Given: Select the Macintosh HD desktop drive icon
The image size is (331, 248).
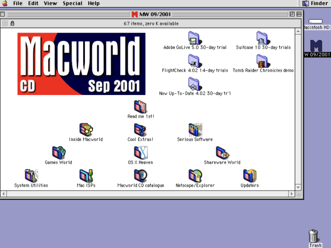Looking at the screenshot, I should click(x=315, y=21).
